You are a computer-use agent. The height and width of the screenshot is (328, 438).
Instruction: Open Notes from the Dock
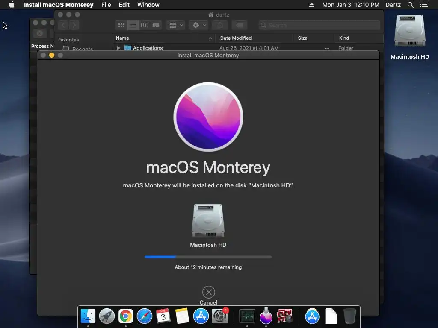pos(182,316)
